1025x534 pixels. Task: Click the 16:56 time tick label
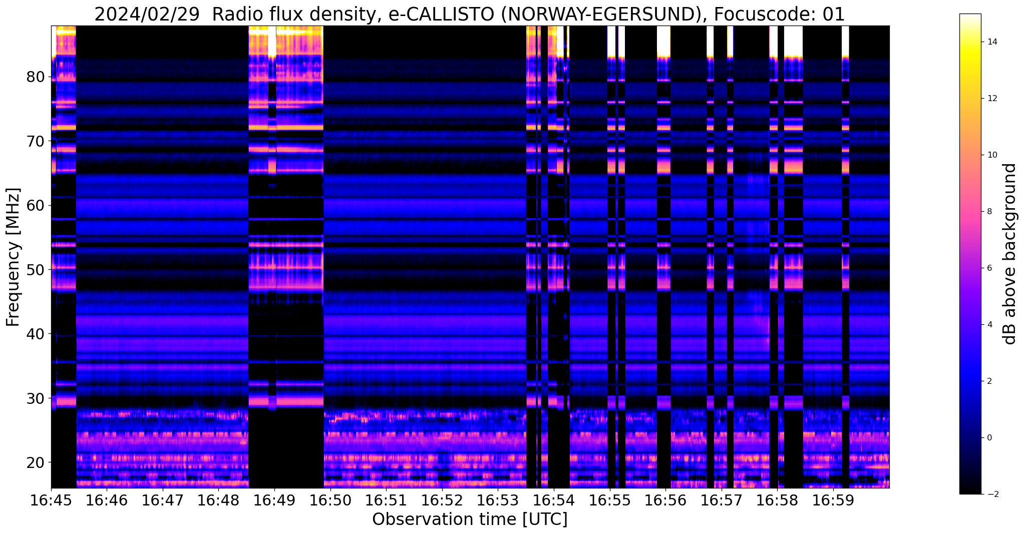tap(665, 499)
